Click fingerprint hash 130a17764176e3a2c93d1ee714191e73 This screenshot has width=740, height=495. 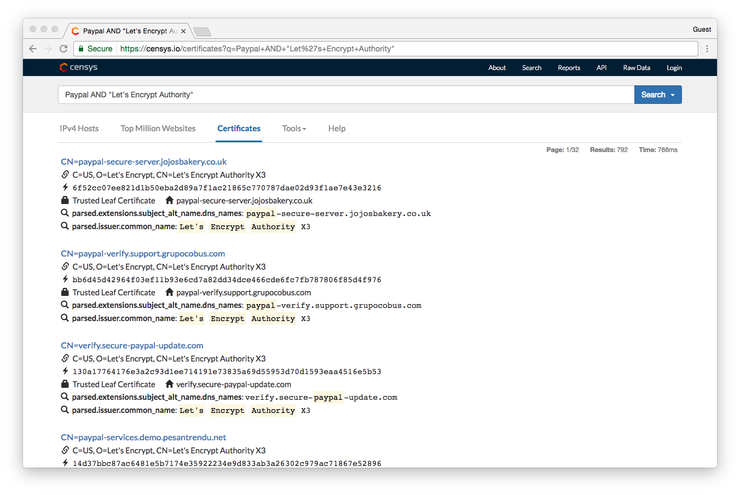227,371
